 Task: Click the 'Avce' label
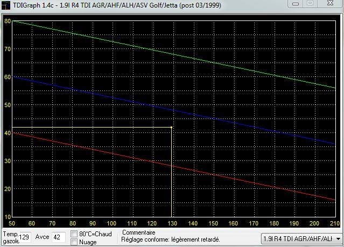click(x=42, y=237)
